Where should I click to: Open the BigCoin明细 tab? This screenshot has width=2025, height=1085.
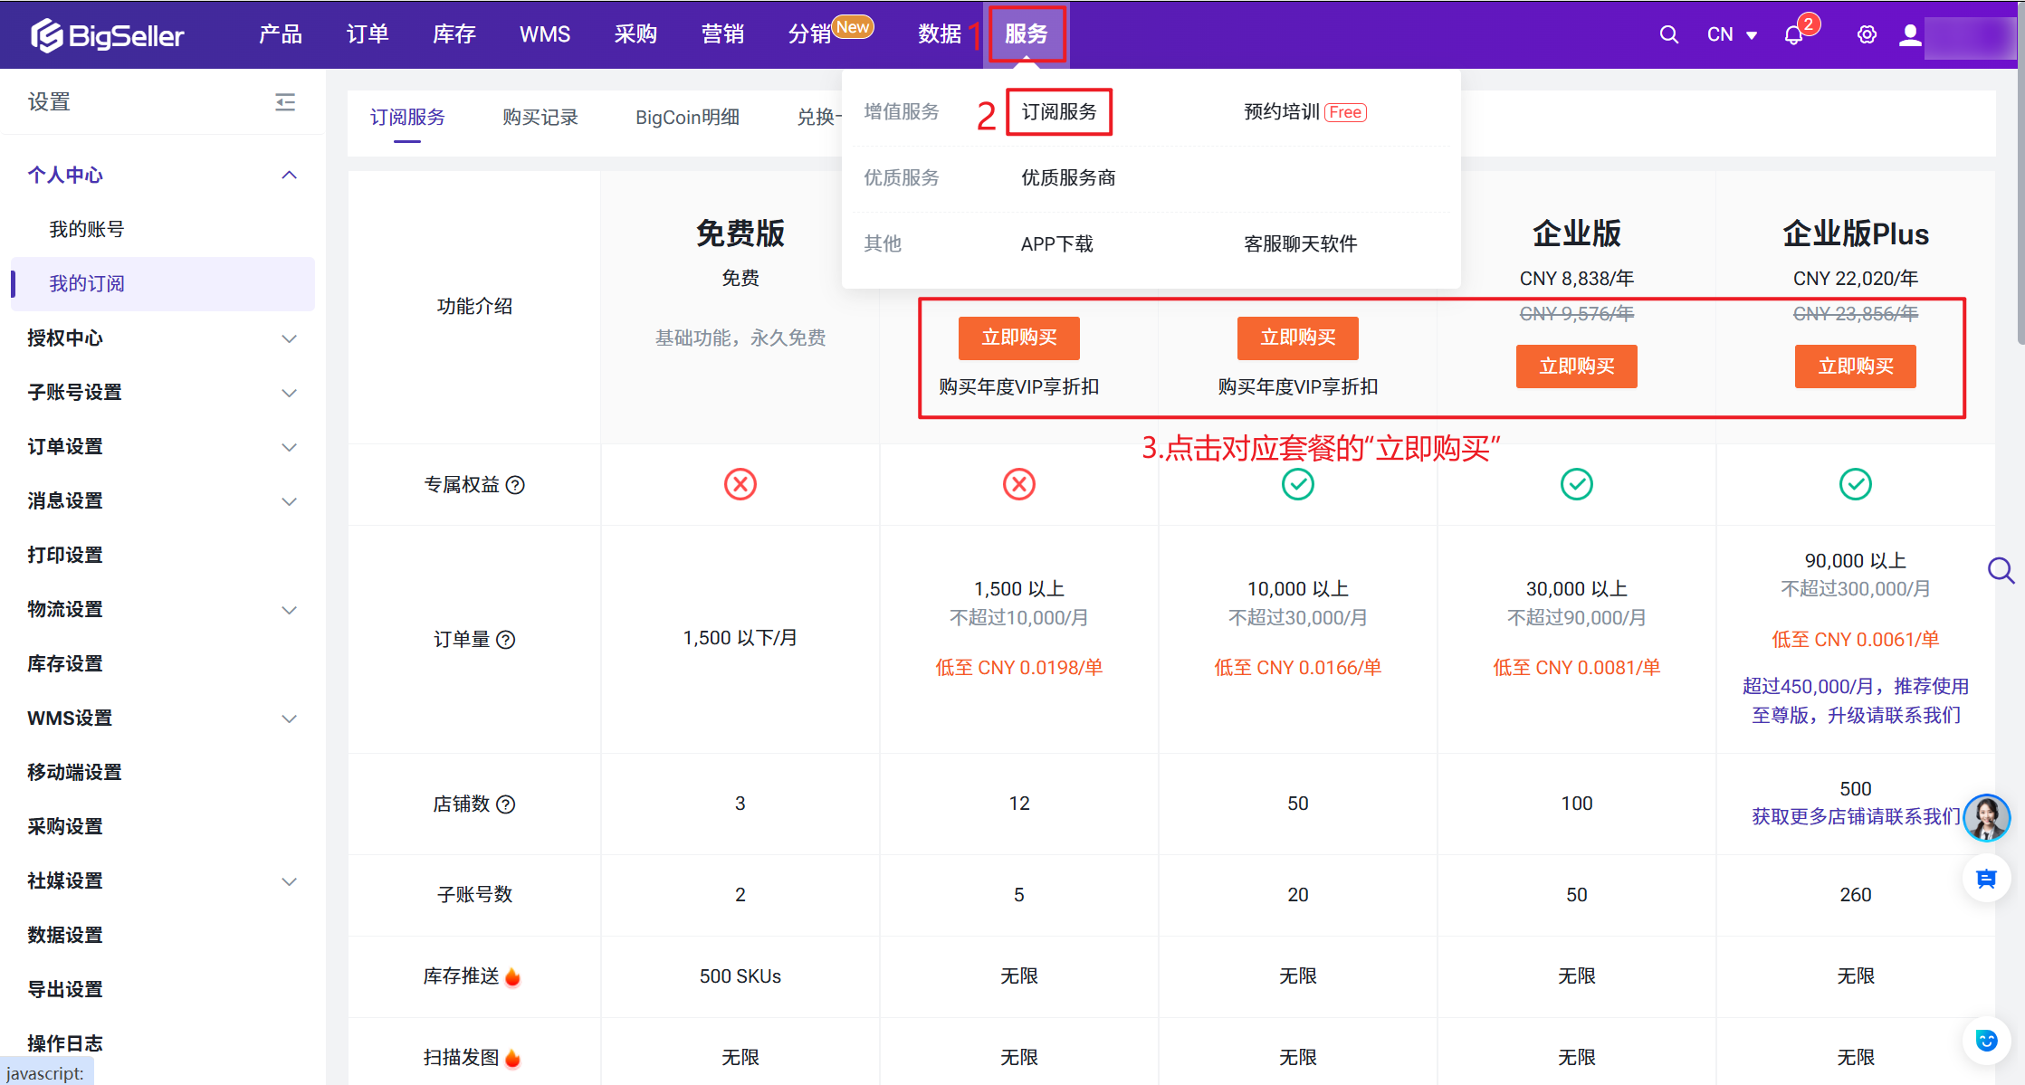point(687,118)
